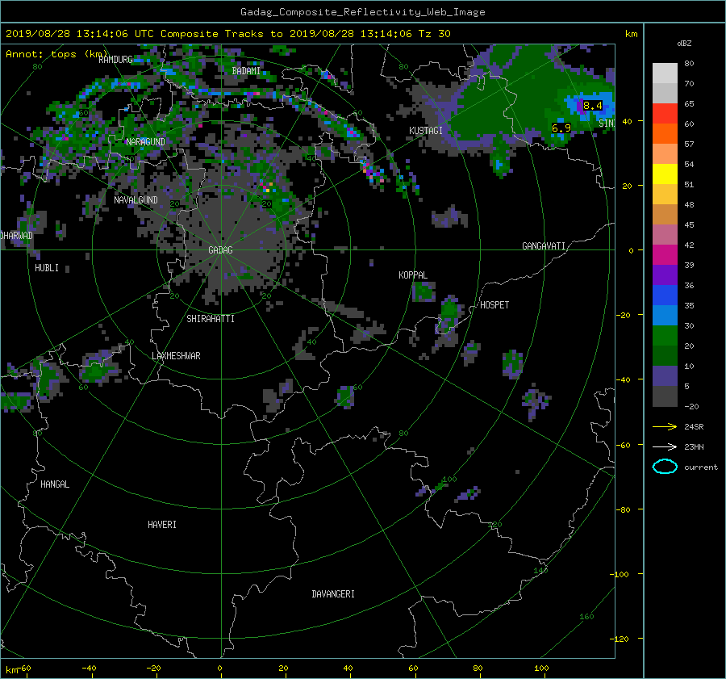
Task: Click the RAMDURG town label
Action: tap(115, 59)
